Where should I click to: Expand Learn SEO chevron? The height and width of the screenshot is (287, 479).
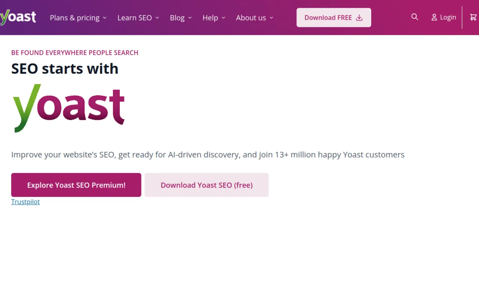click(157, 18)
